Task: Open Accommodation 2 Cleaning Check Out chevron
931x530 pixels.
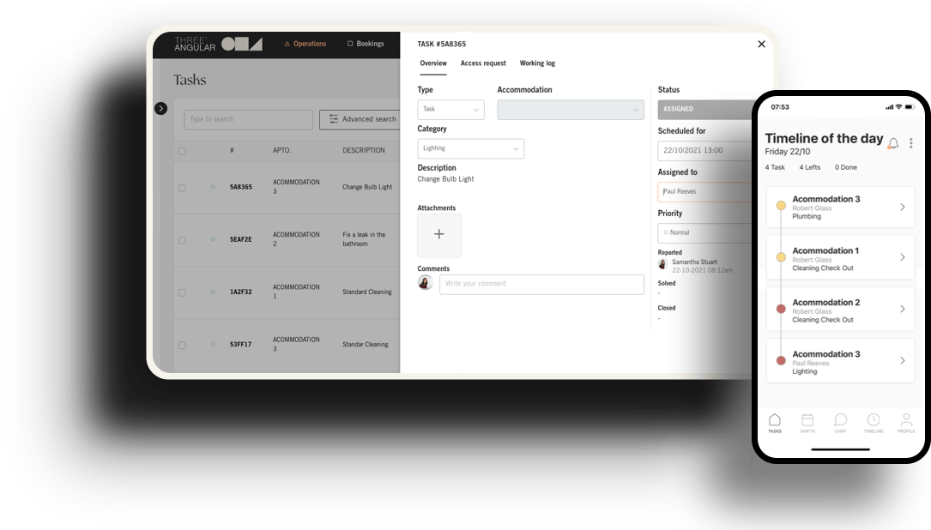Action: pyautogui.click(x=903, y=310)
